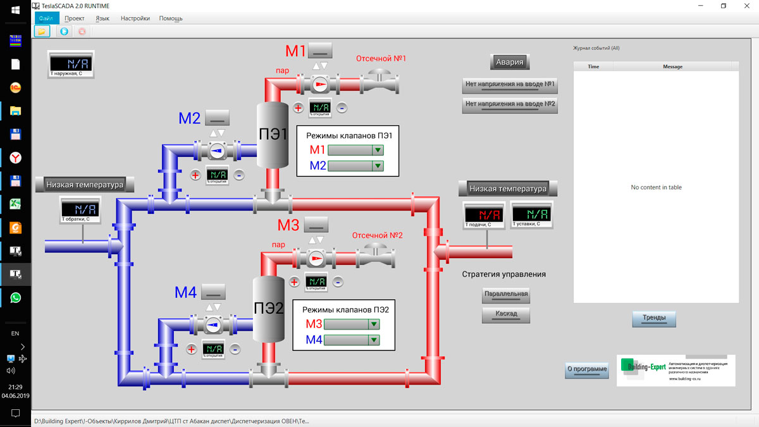
Task: Click the Отсечной №1 shutoff valve
Action: [379, 82]
